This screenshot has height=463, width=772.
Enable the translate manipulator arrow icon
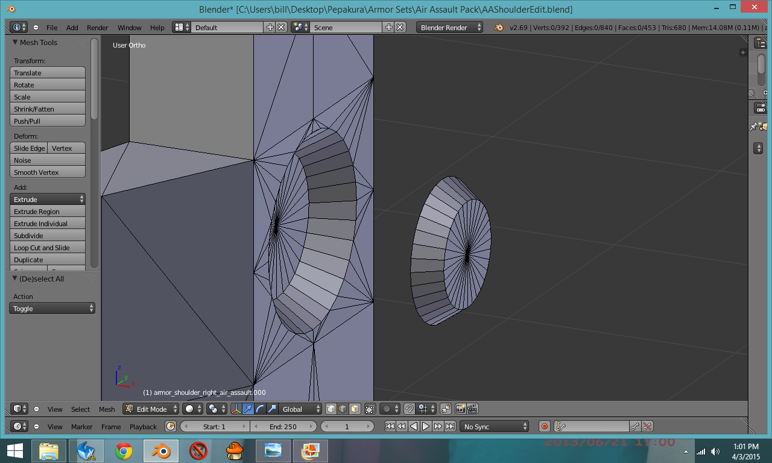click(x=248, y=409)
